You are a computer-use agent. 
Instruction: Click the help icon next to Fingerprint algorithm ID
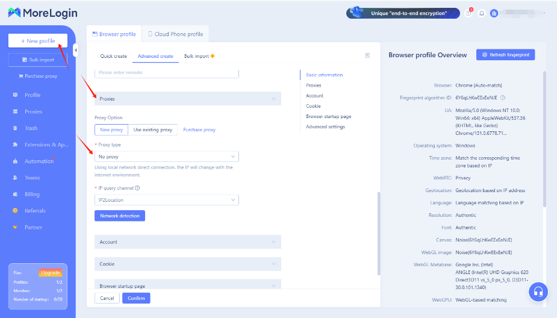(x=503, y=98)
